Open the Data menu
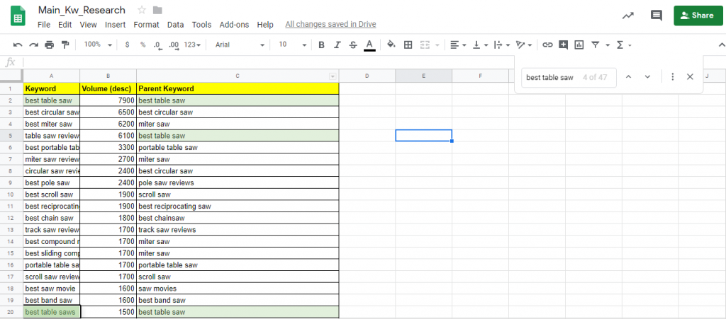This screenshot has height=319, width=726. click(x=176, y=25)
